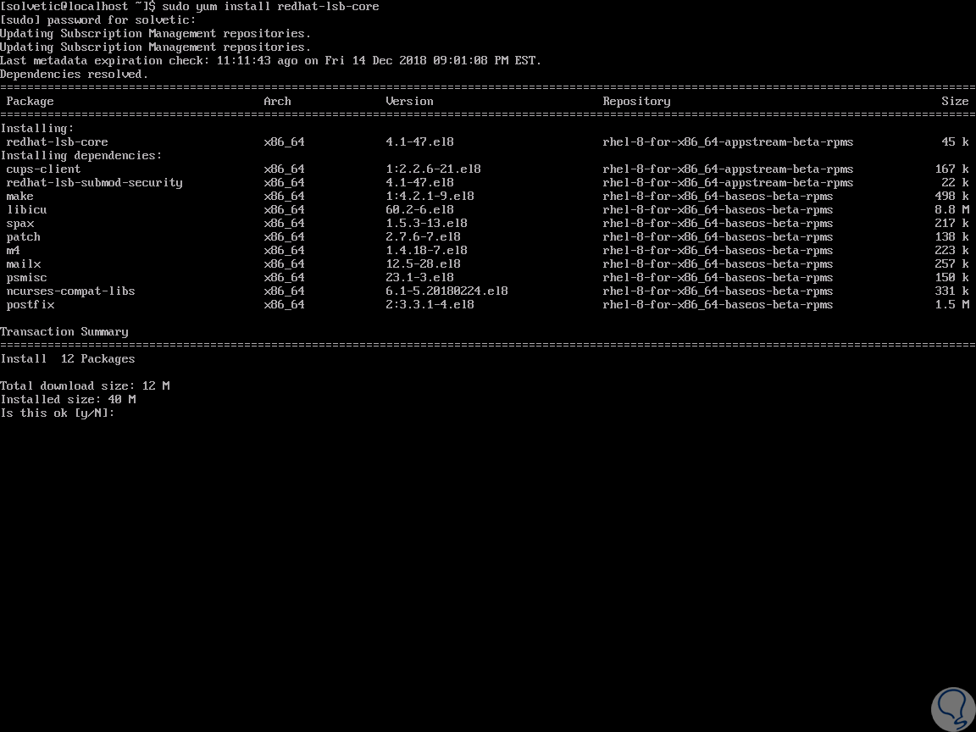This screenshot has width=976, height=732.
Task: Click version '23.1-3.el8' of psmisc
Action: point(420,278)
